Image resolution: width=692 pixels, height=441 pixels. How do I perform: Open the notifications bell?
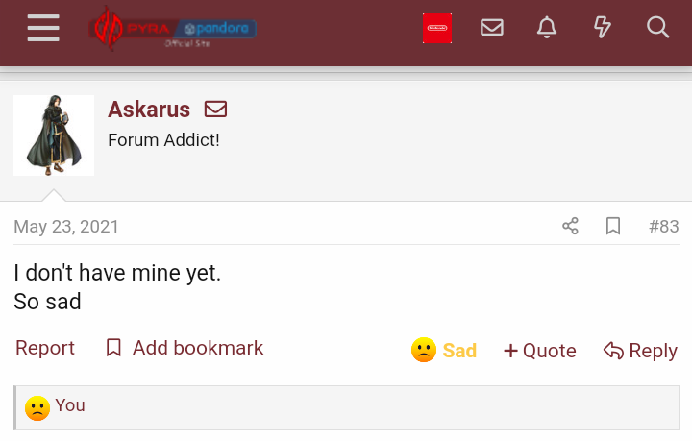(x=547, y=28)
